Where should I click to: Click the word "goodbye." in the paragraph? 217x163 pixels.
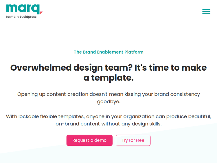pyautogui.click(x=108, y=102)
